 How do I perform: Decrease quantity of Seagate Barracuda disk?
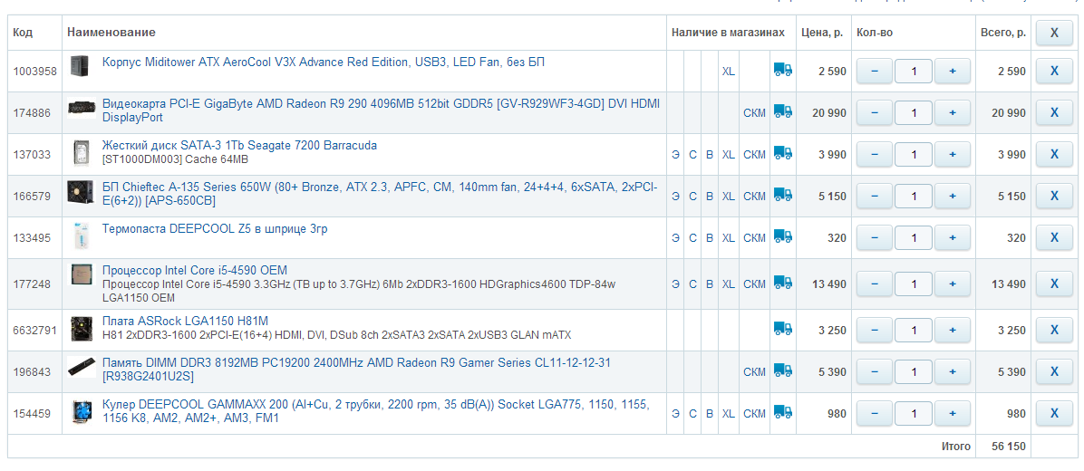pyautogui.click(x=873, y=154)
